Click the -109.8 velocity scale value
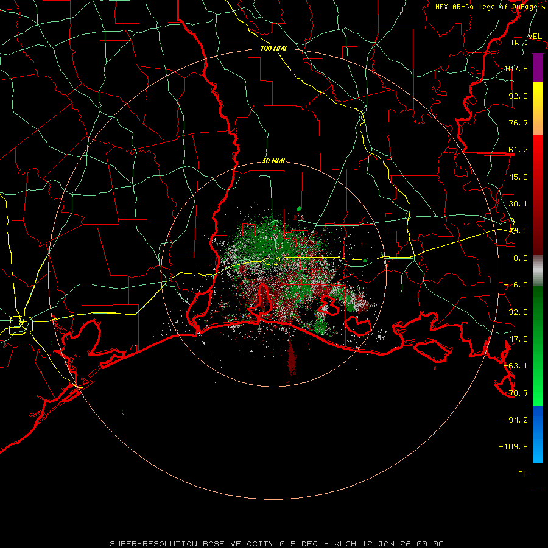 513,447
